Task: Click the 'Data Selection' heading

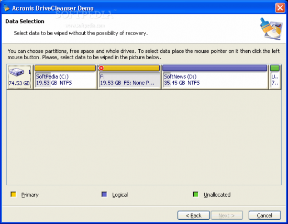Action: point(25,21)
